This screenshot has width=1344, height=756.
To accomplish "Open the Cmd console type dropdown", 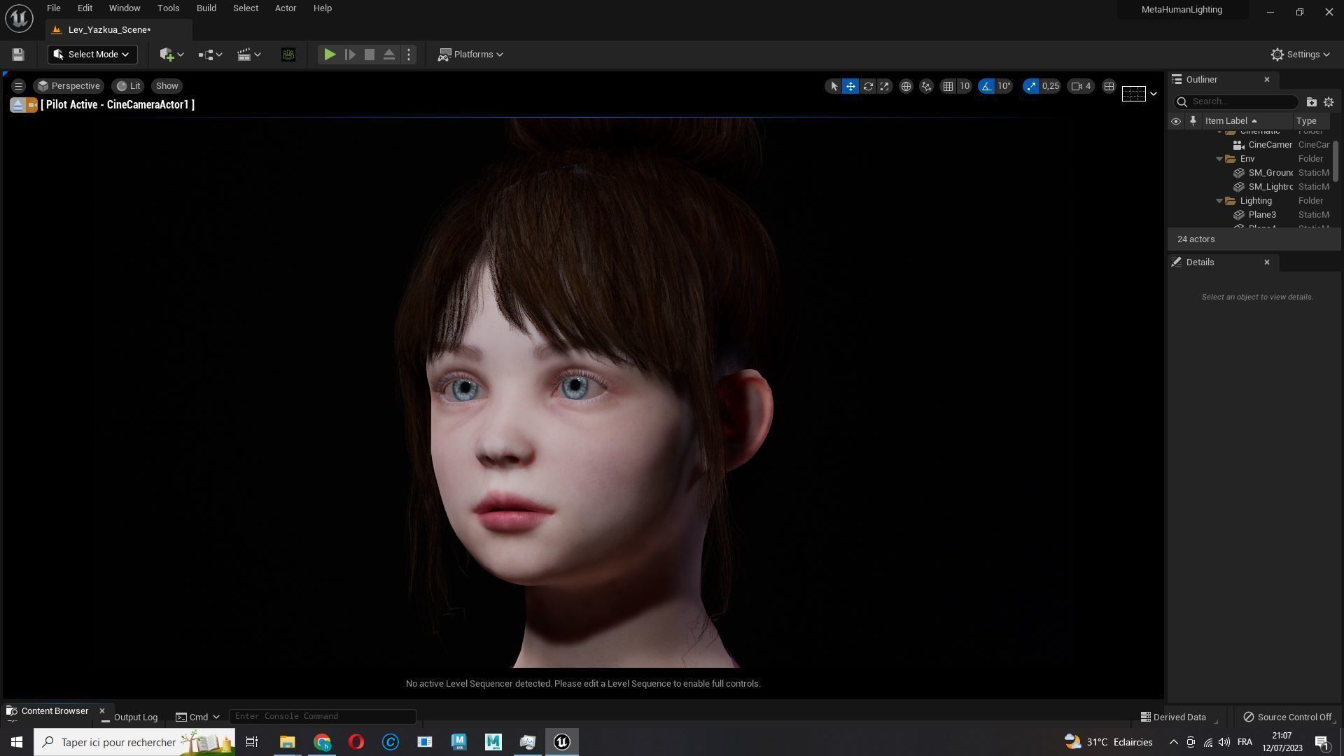I will point(197,717).
